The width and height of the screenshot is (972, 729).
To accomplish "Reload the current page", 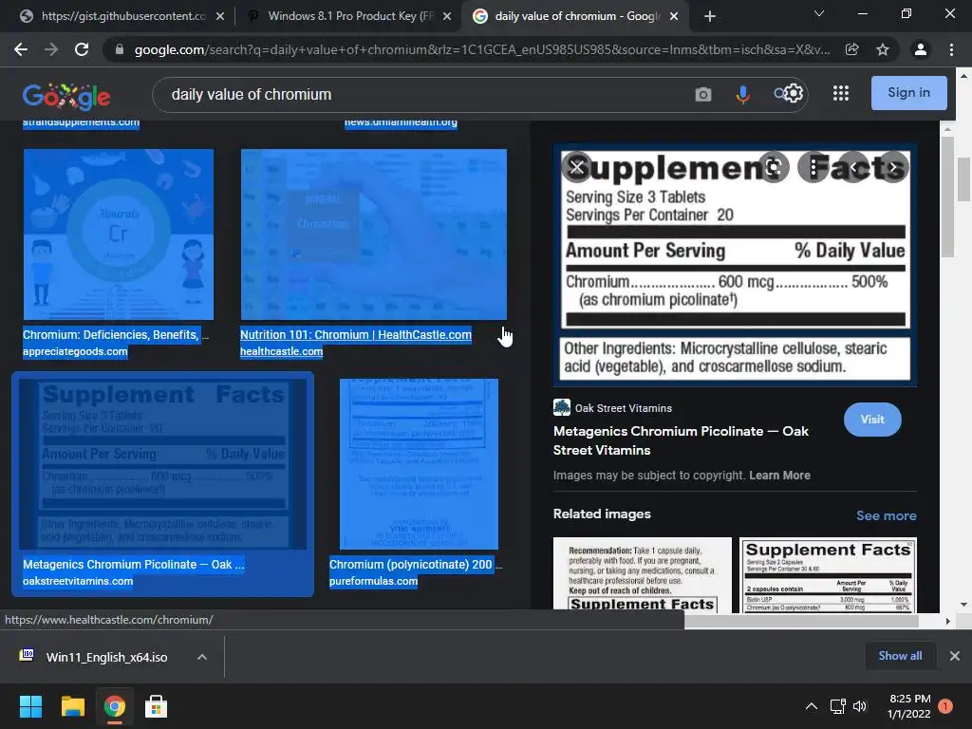I will tap(82, 49).
